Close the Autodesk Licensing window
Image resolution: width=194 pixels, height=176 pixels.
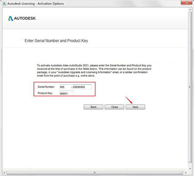(x=187, y=3)
